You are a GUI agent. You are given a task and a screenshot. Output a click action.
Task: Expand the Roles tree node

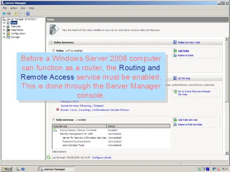point(4,23)
